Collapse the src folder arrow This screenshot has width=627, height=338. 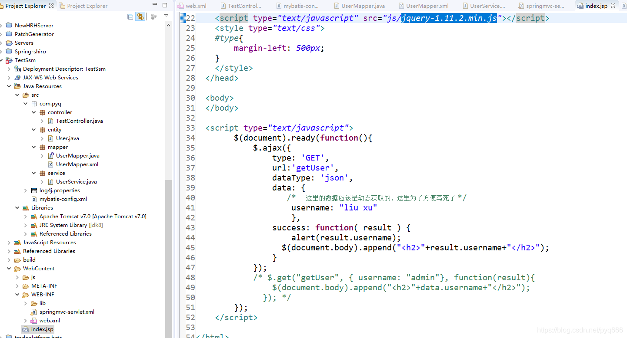click(17, 95)
